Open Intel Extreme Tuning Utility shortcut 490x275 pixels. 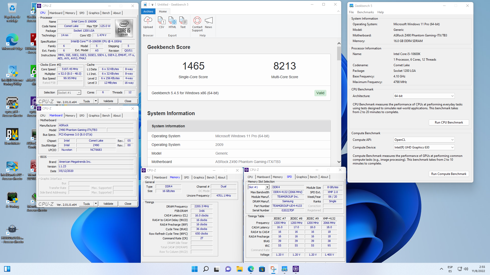[12, 75]
